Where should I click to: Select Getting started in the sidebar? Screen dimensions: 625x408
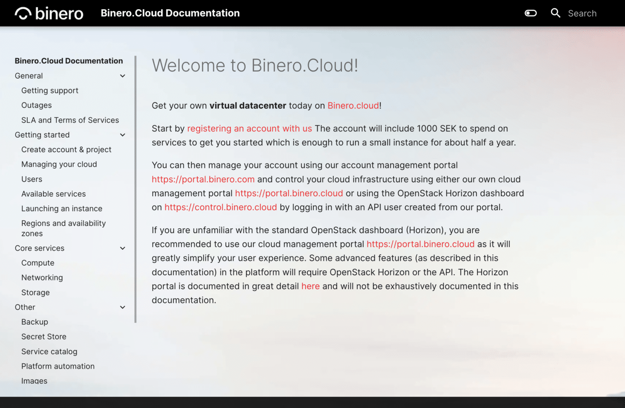point(42,135)
